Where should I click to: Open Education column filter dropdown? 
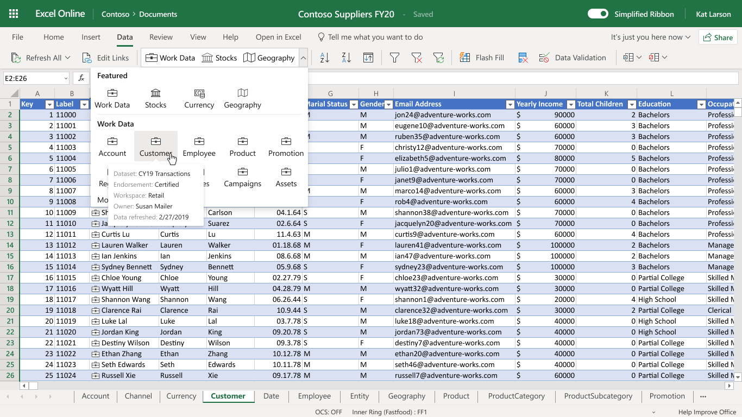pyautogui.click(x=701, y=104)
